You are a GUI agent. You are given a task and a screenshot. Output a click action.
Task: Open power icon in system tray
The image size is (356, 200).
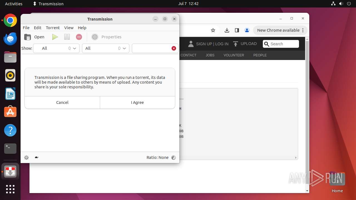point(348,4)
